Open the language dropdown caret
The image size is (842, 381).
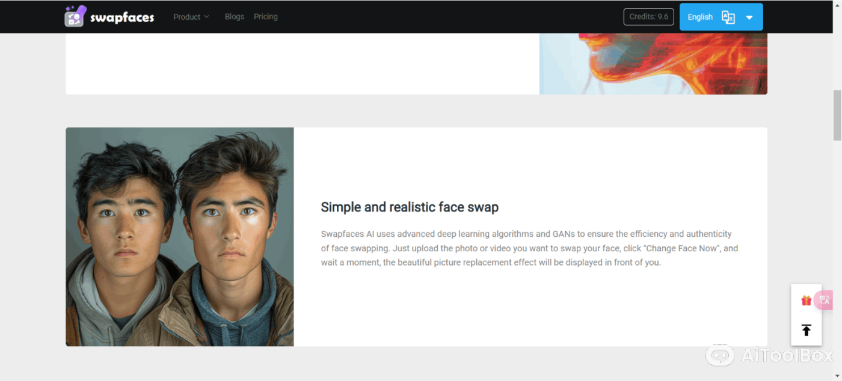[x=749, y=17]
